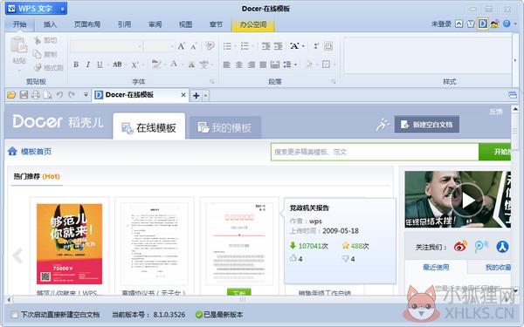Click the Docer D icon at top right

[x=482, y=24]
